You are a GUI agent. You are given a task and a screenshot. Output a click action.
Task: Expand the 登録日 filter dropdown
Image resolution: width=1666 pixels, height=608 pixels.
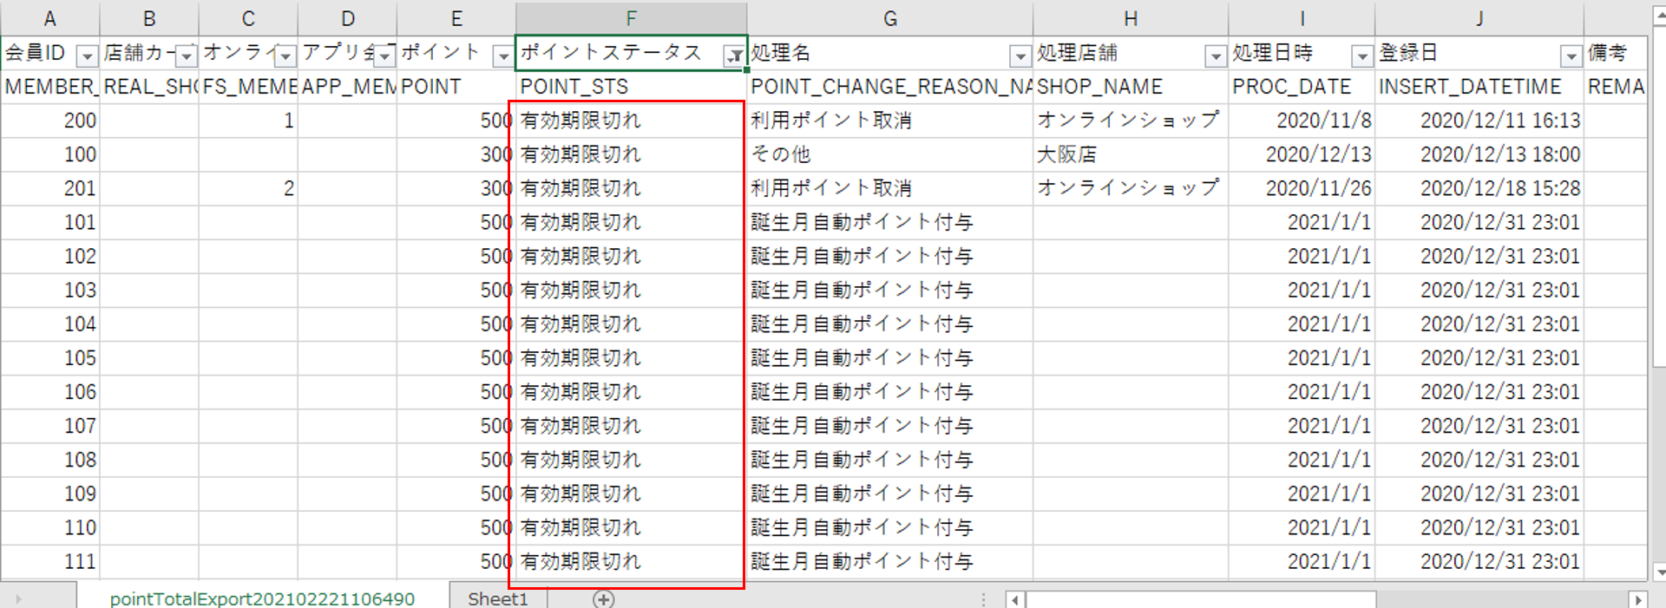pyautogui.click(x=1571, y=56)
